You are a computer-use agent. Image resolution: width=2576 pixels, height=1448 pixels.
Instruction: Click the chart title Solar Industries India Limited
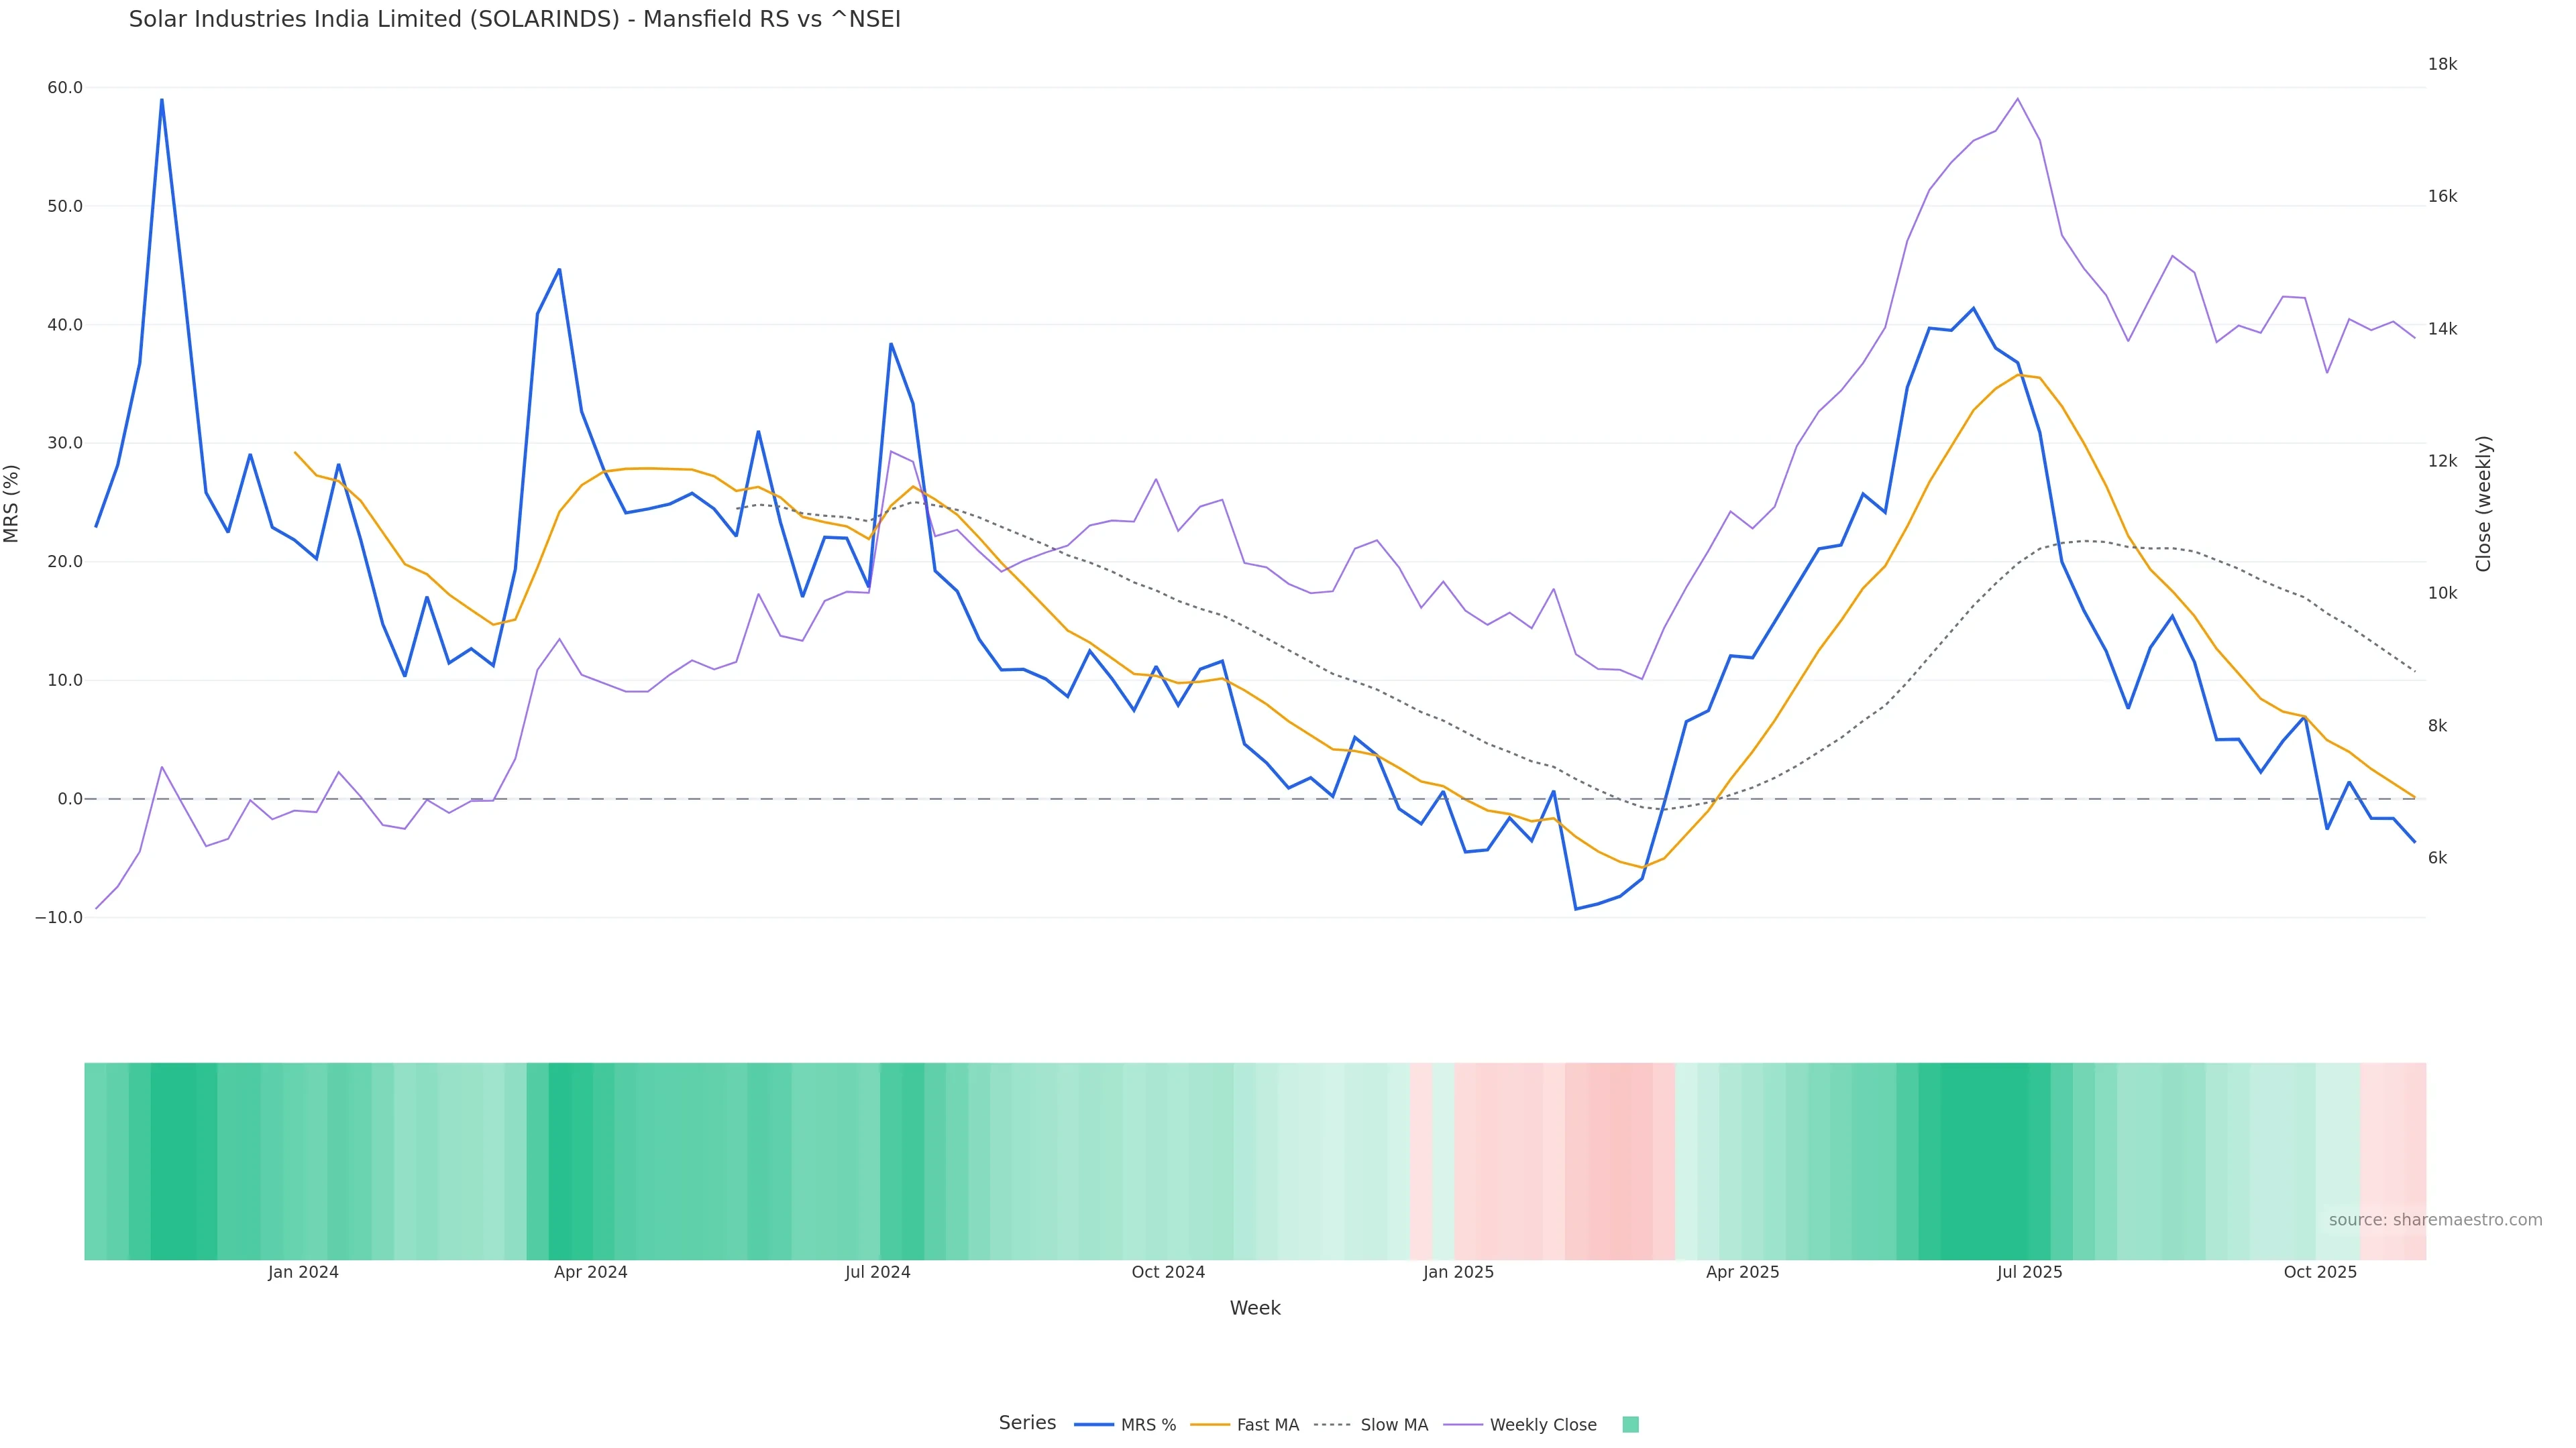tap(514, 20)
